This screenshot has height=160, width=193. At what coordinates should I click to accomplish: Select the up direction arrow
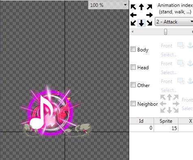tap(141, 7)
